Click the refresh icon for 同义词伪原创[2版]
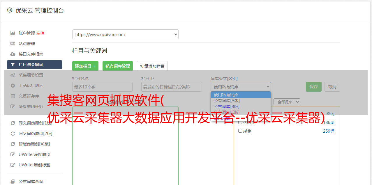 coord(13,134)
